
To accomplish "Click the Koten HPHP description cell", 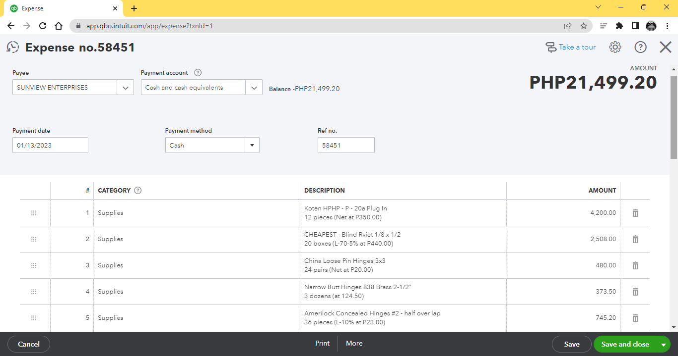I will 403,213.
